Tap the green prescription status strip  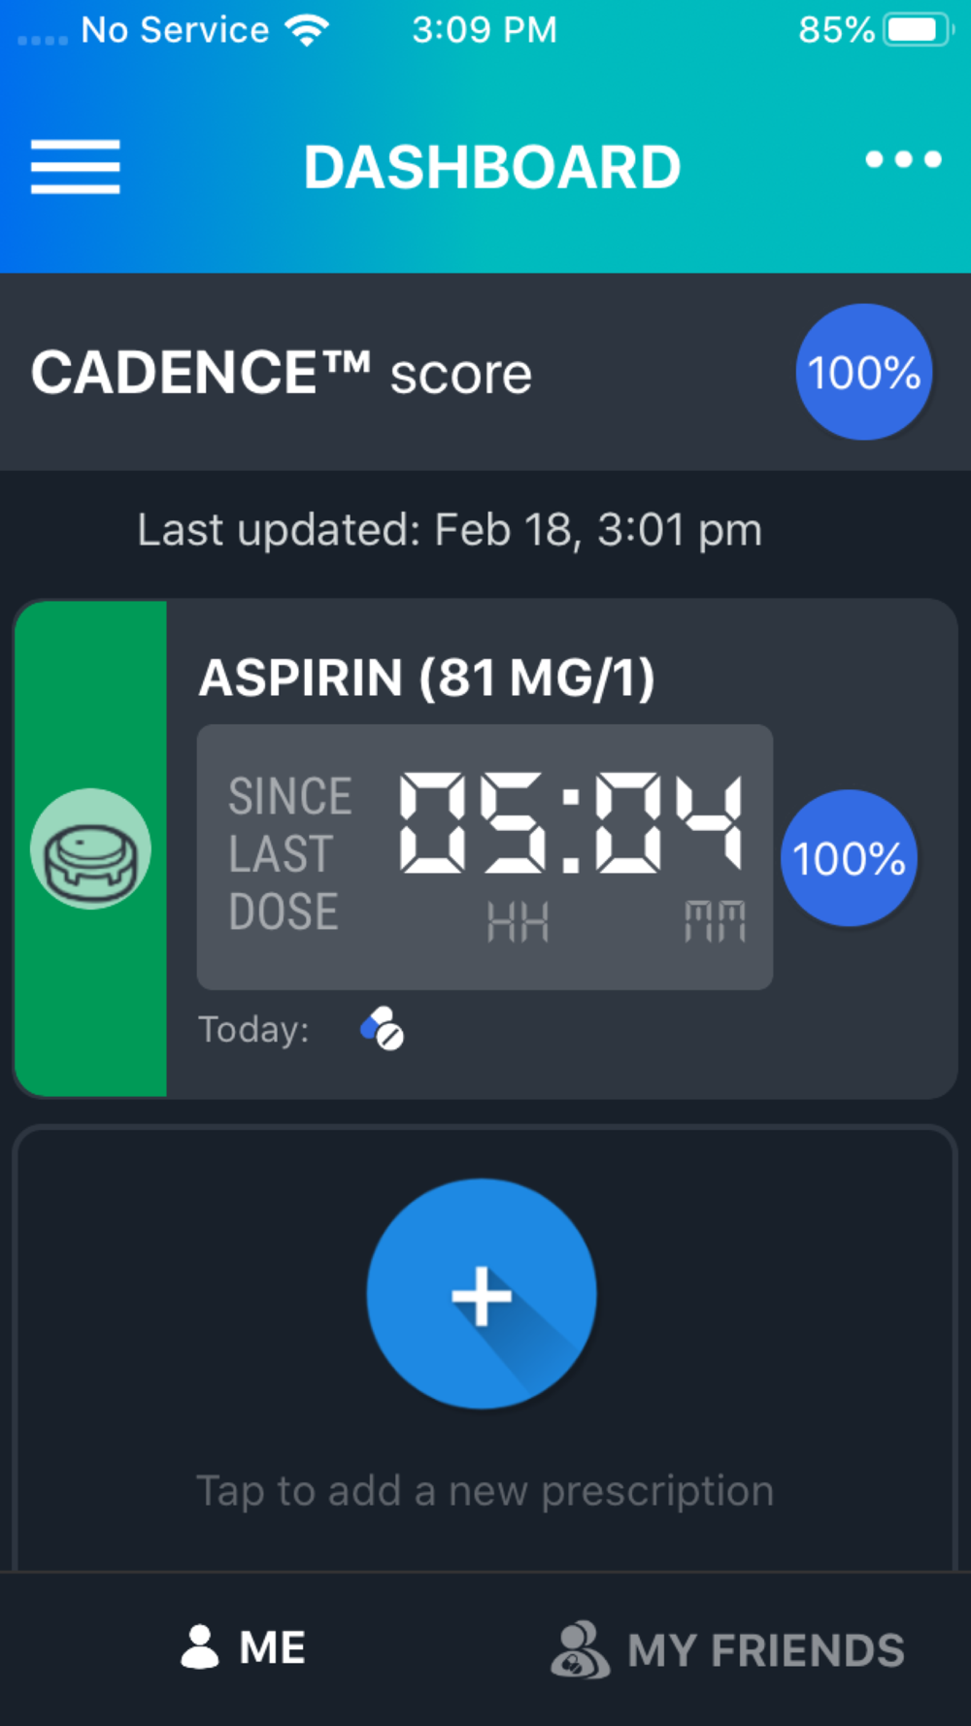coord(90,848)
